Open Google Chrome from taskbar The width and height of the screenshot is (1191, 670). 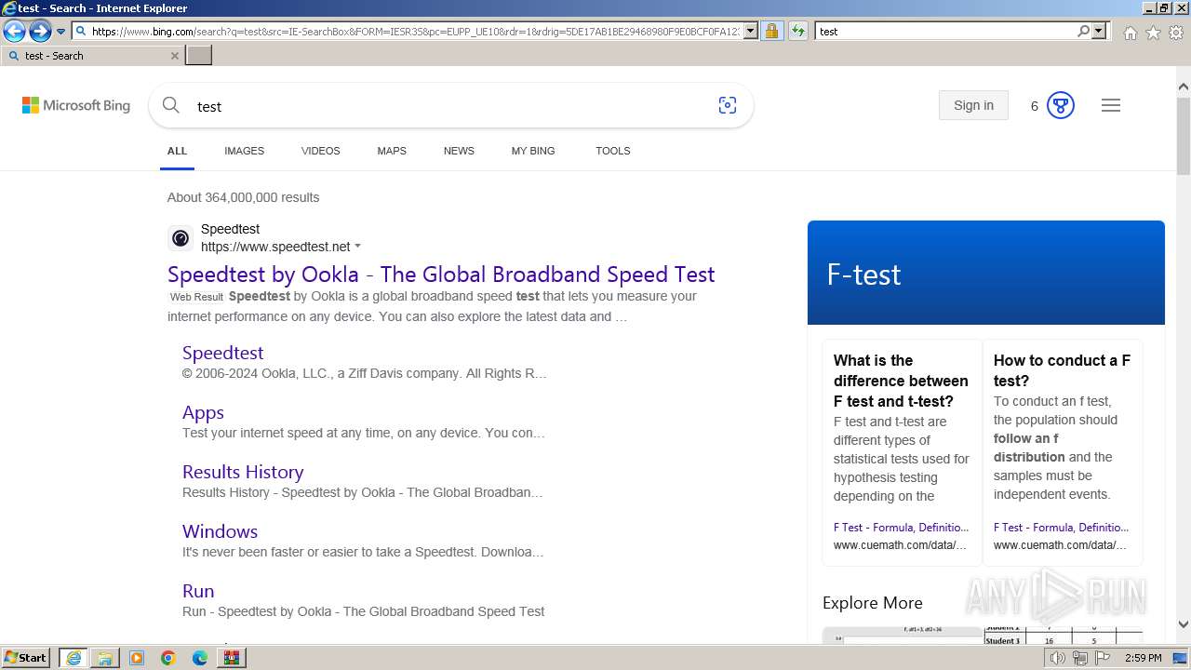point(168,658)
